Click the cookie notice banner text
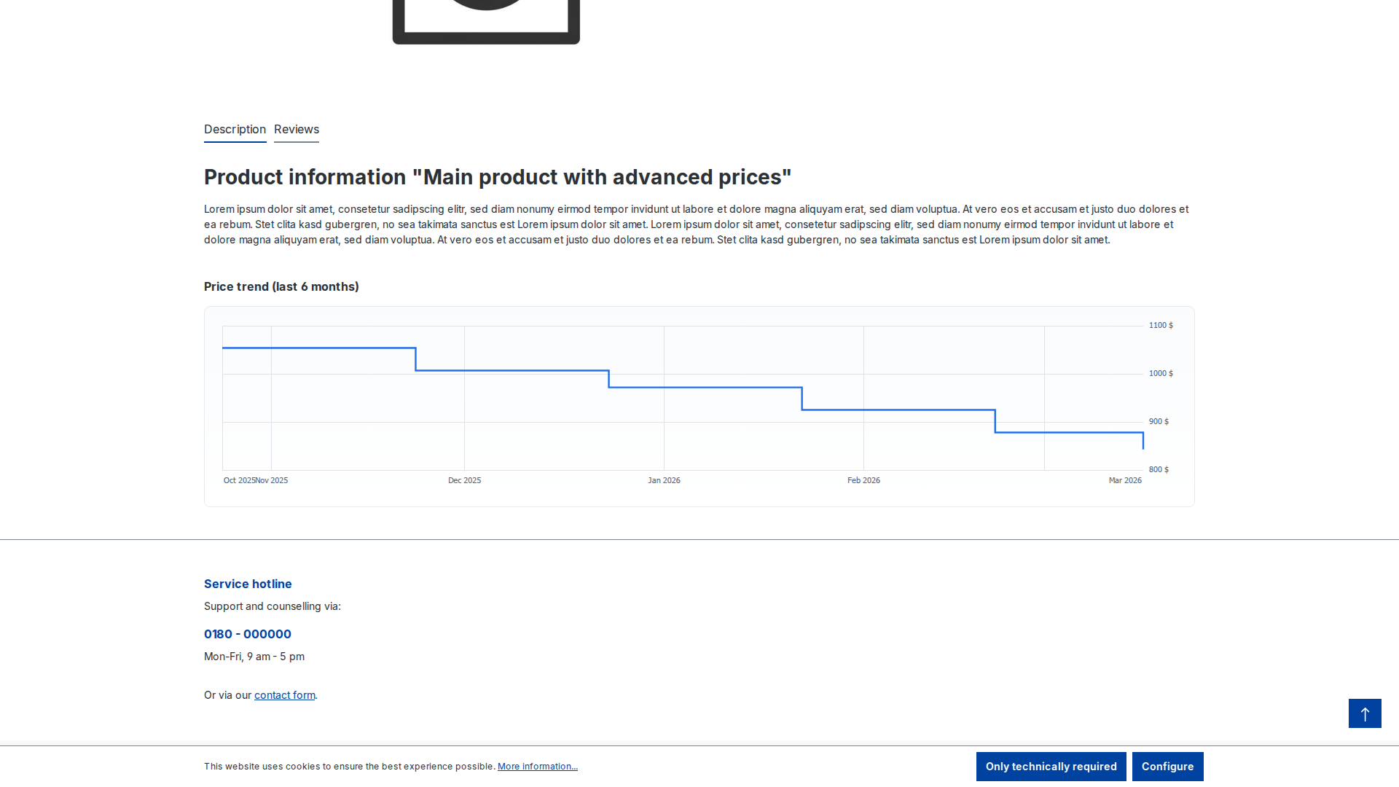The width and height of the screenshot is (1399, 787). point(350,766)
